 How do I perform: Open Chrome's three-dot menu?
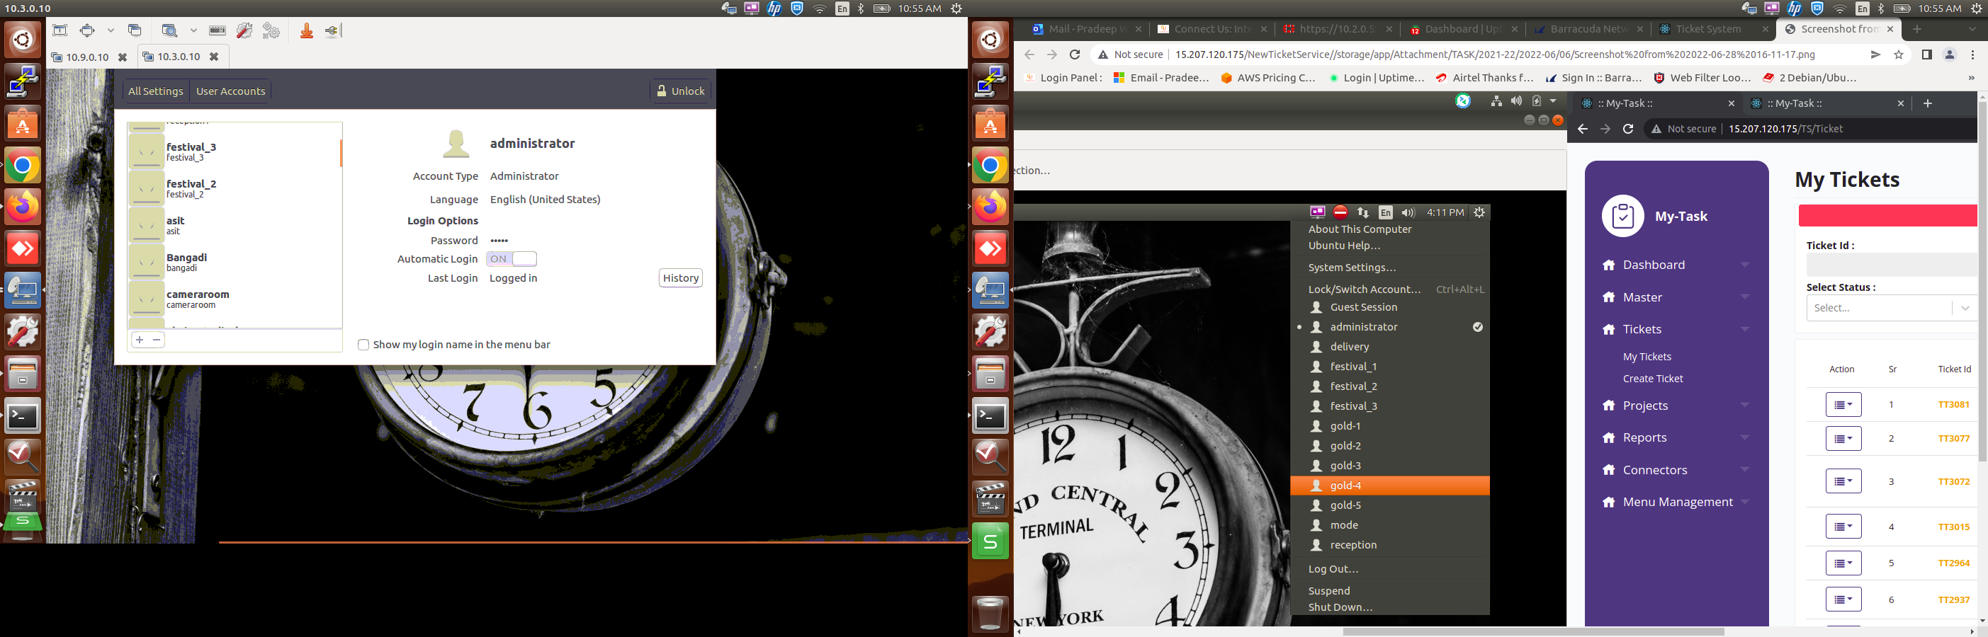pyautogui.click(x=1972, y=54)
